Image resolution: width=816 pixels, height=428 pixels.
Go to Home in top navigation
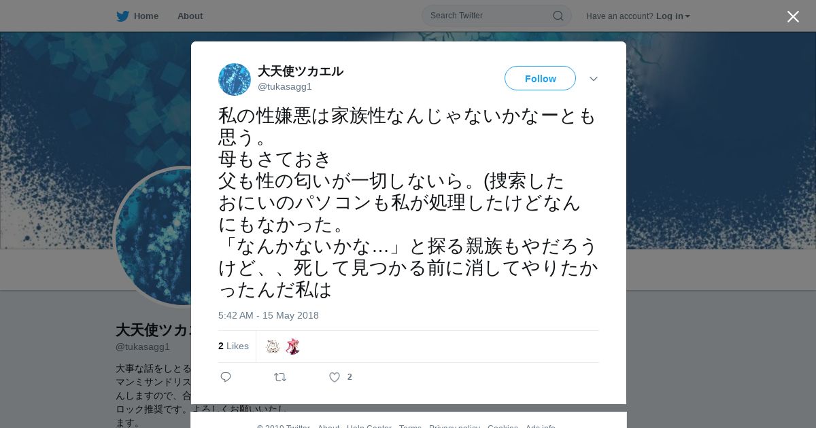(x=146, y=16)
